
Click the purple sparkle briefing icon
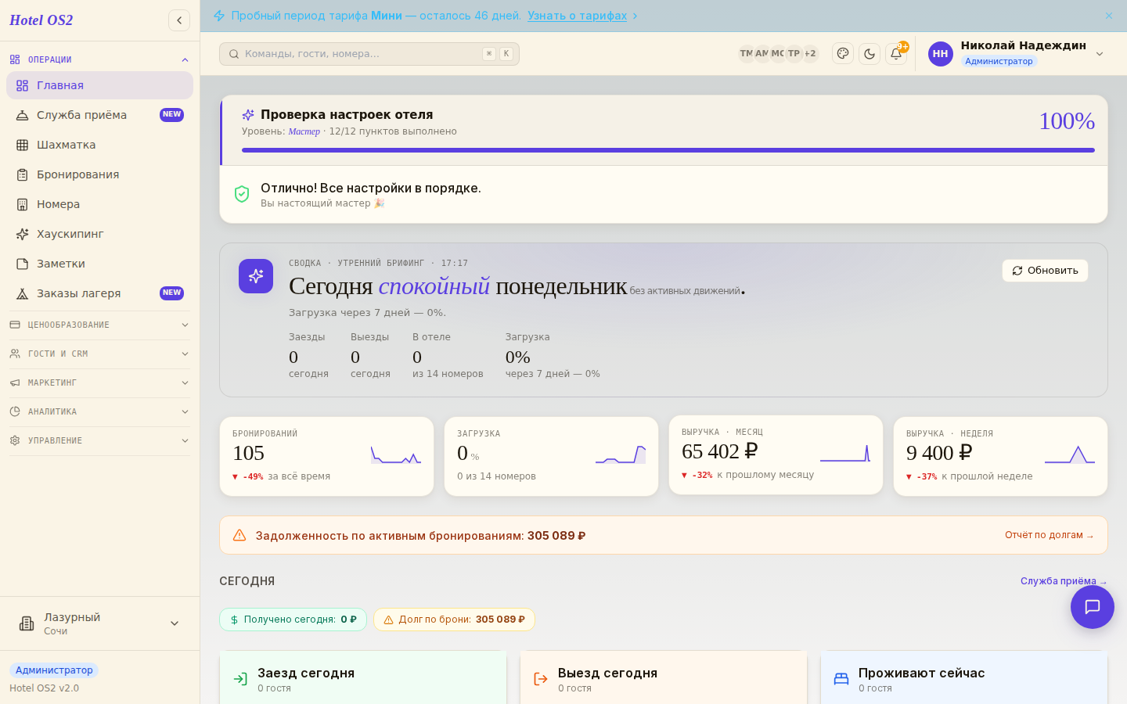[256, 276]
